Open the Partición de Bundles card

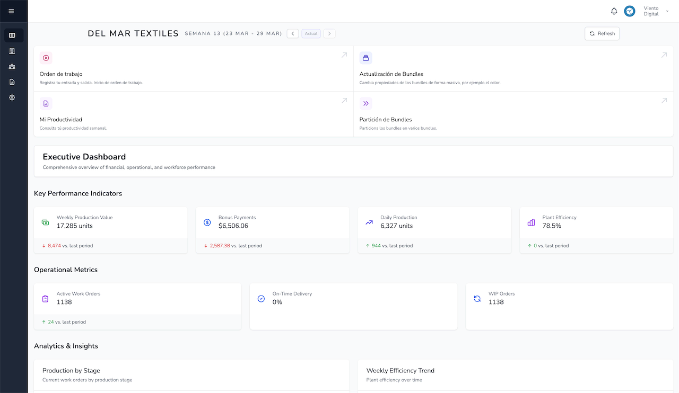(x=513, y=114)
